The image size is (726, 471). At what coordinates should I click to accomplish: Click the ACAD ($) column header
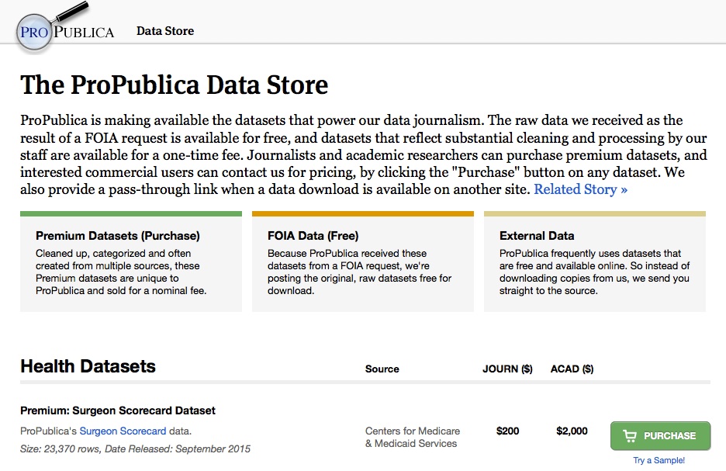point(572,369)
